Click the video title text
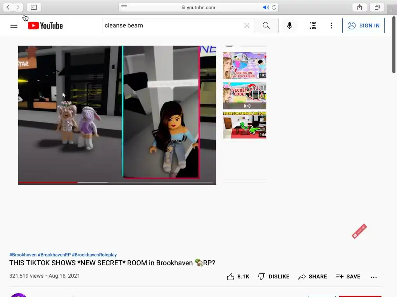The width and height of the screenshot is (397, 297). point(112,263)
